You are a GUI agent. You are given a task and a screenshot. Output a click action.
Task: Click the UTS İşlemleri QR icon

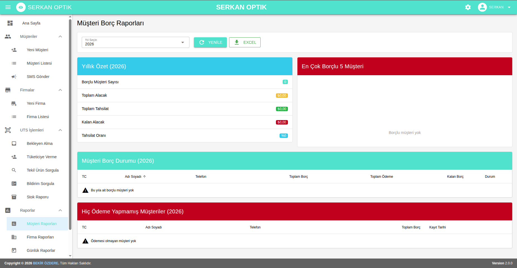point(8,130)
